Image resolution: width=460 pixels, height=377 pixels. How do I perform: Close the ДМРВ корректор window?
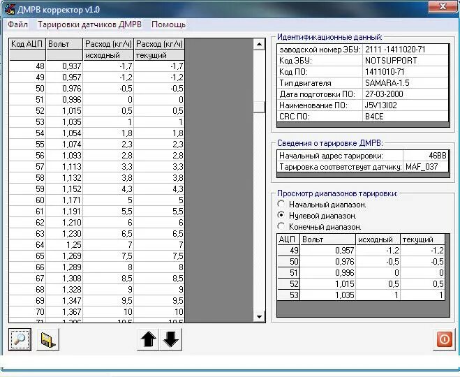point(443,6)
